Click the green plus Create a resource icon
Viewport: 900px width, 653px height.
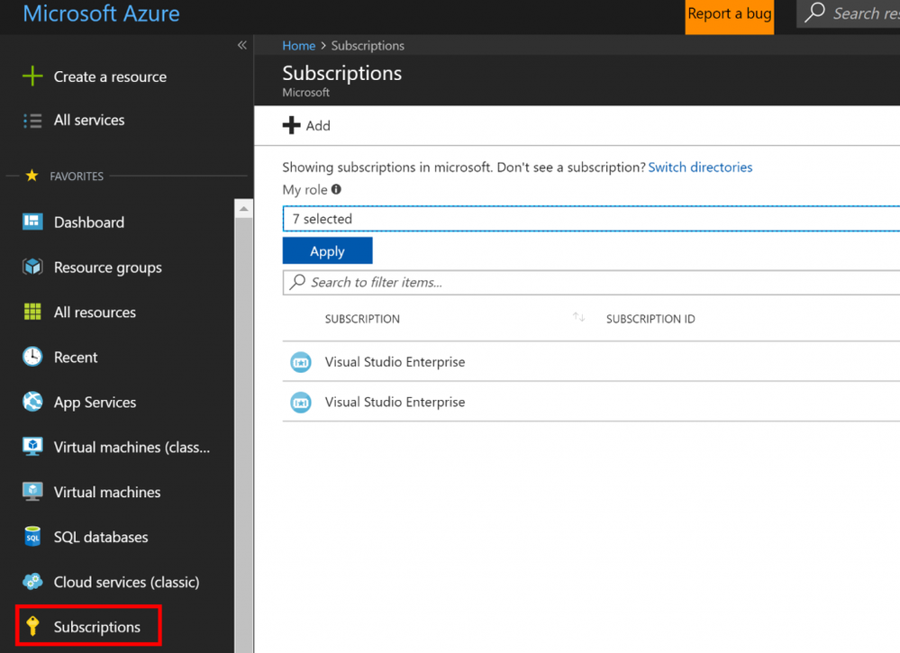pos(32,76)
